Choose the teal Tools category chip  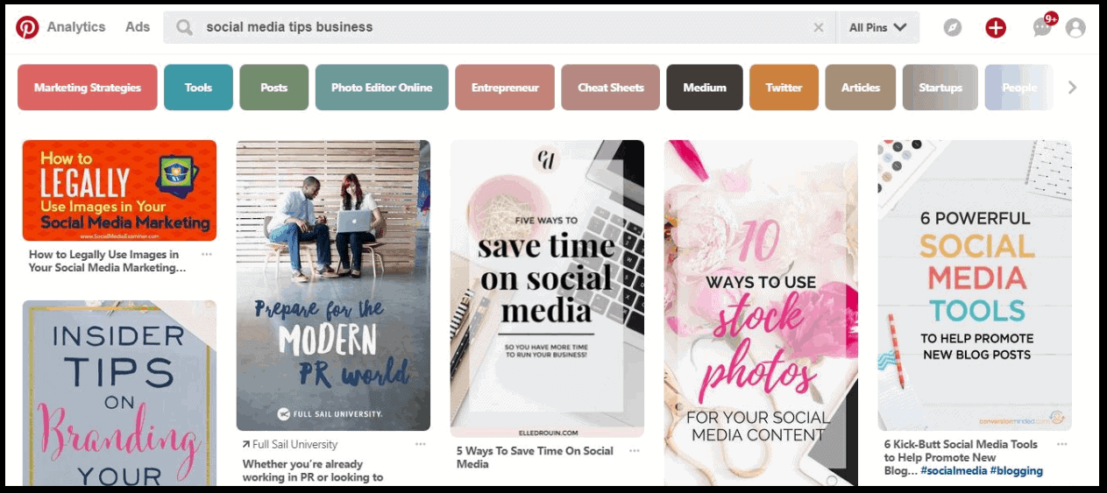pos(198,88)
